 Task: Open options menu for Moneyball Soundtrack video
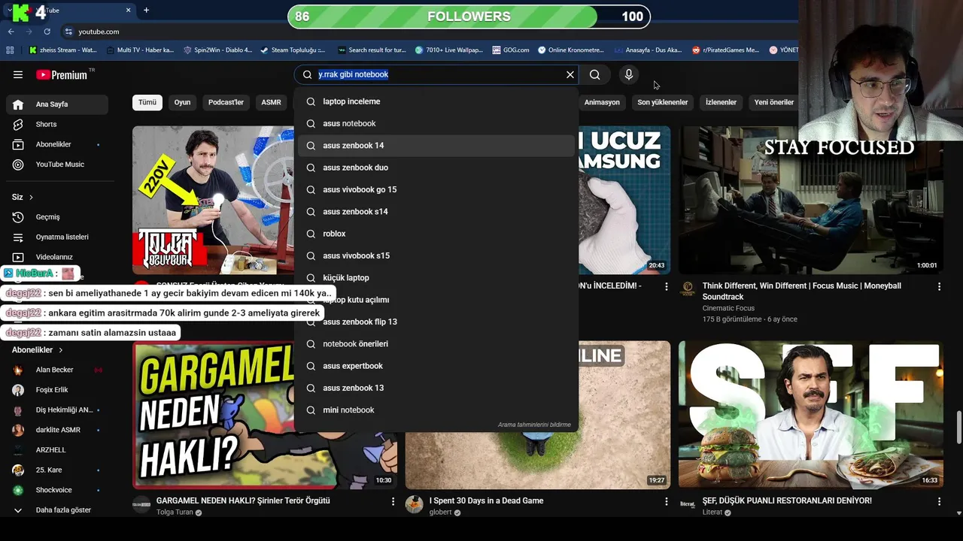pyautogui.click(x=939, y=286)
